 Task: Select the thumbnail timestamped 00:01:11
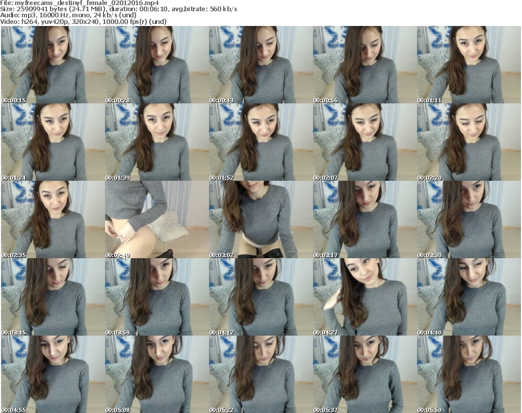tap(469, 65)
